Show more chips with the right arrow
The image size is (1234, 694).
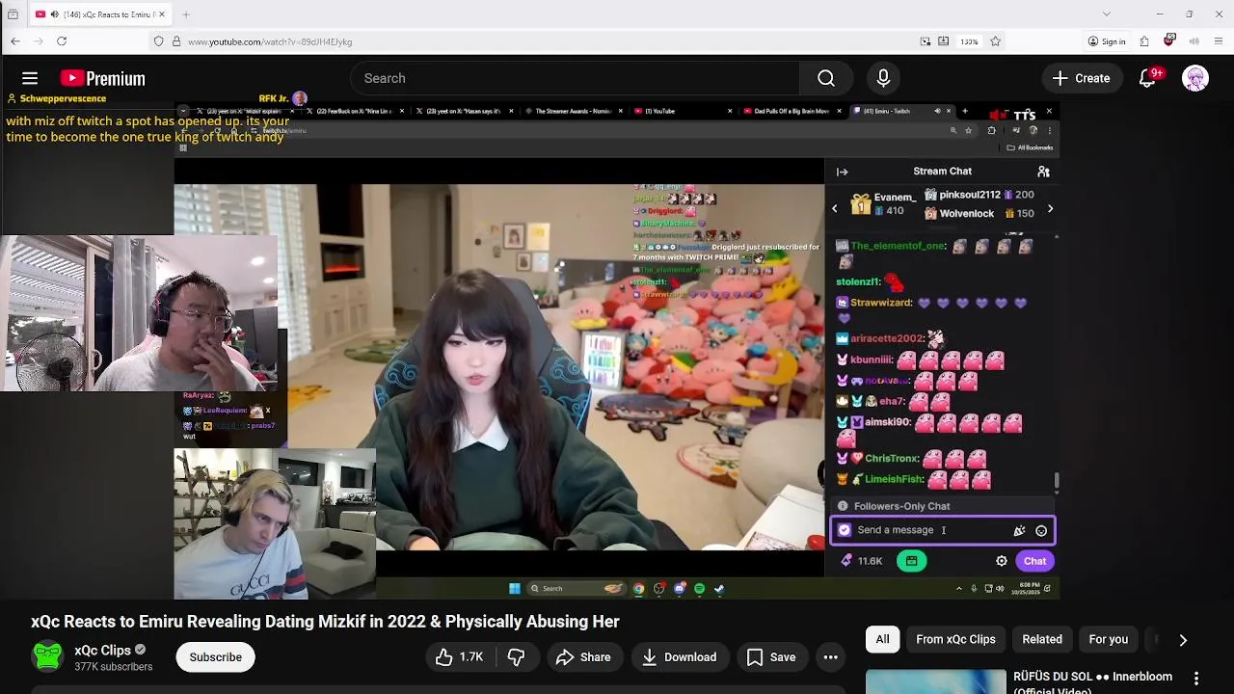[x=1183, y=639]
